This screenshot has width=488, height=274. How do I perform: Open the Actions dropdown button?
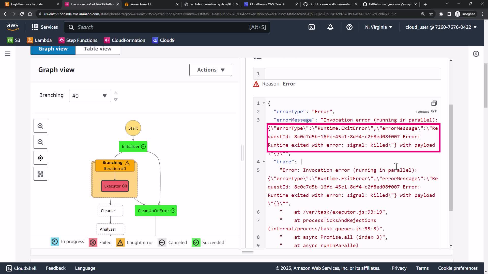(x=210, y=70)
